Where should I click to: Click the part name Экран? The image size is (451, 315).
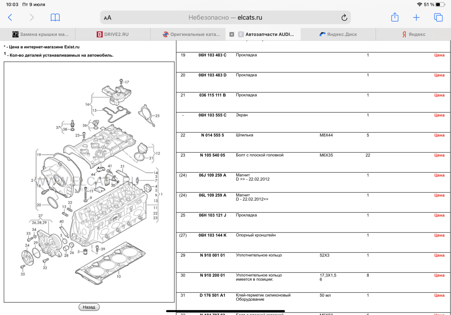[x=242, y=115]
